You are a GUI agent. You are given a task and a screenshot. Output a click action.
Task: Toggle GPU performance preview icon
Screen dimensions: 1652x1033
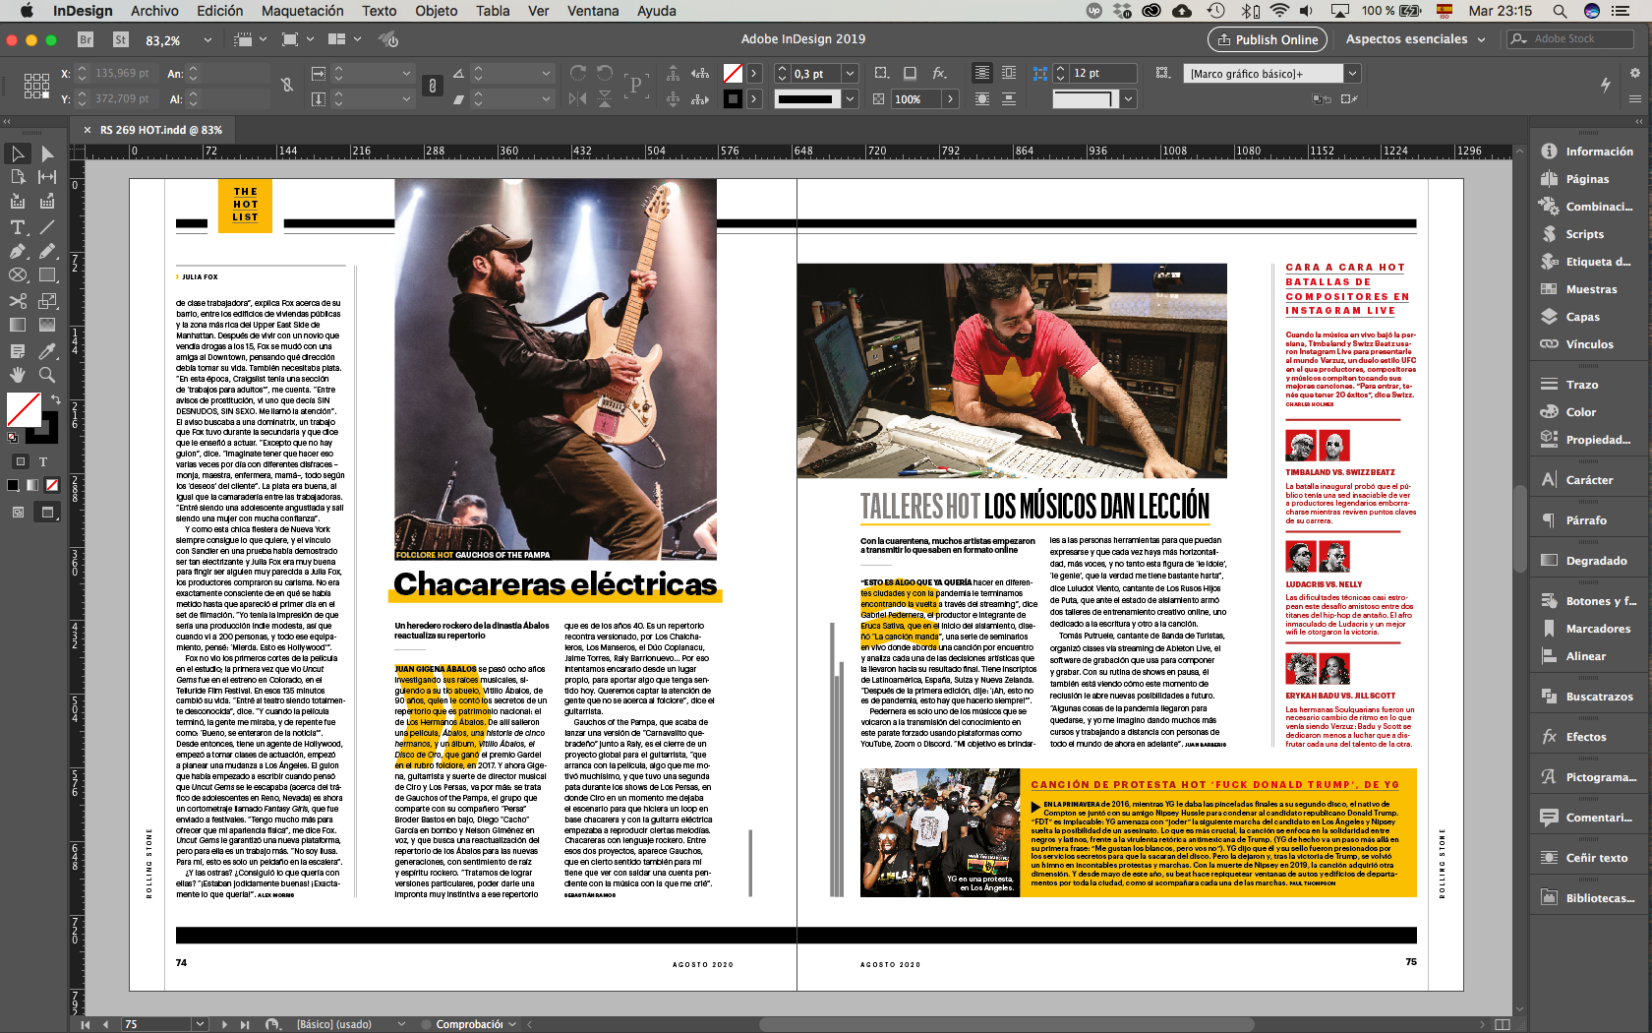[388, 39]
